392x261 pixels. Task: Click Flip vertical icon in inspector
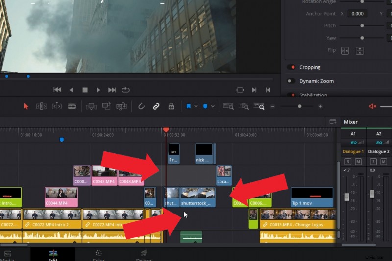[360, 51]
